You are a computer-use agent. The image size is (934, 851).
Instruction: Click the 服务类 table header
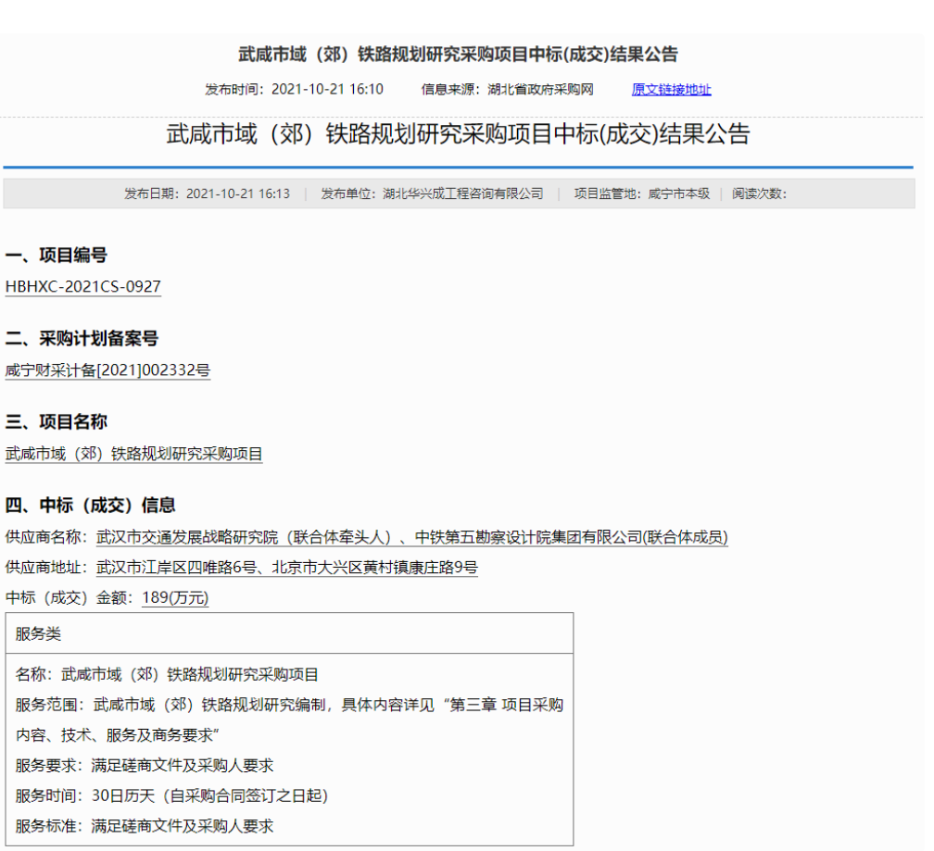[x=289, y=633]
